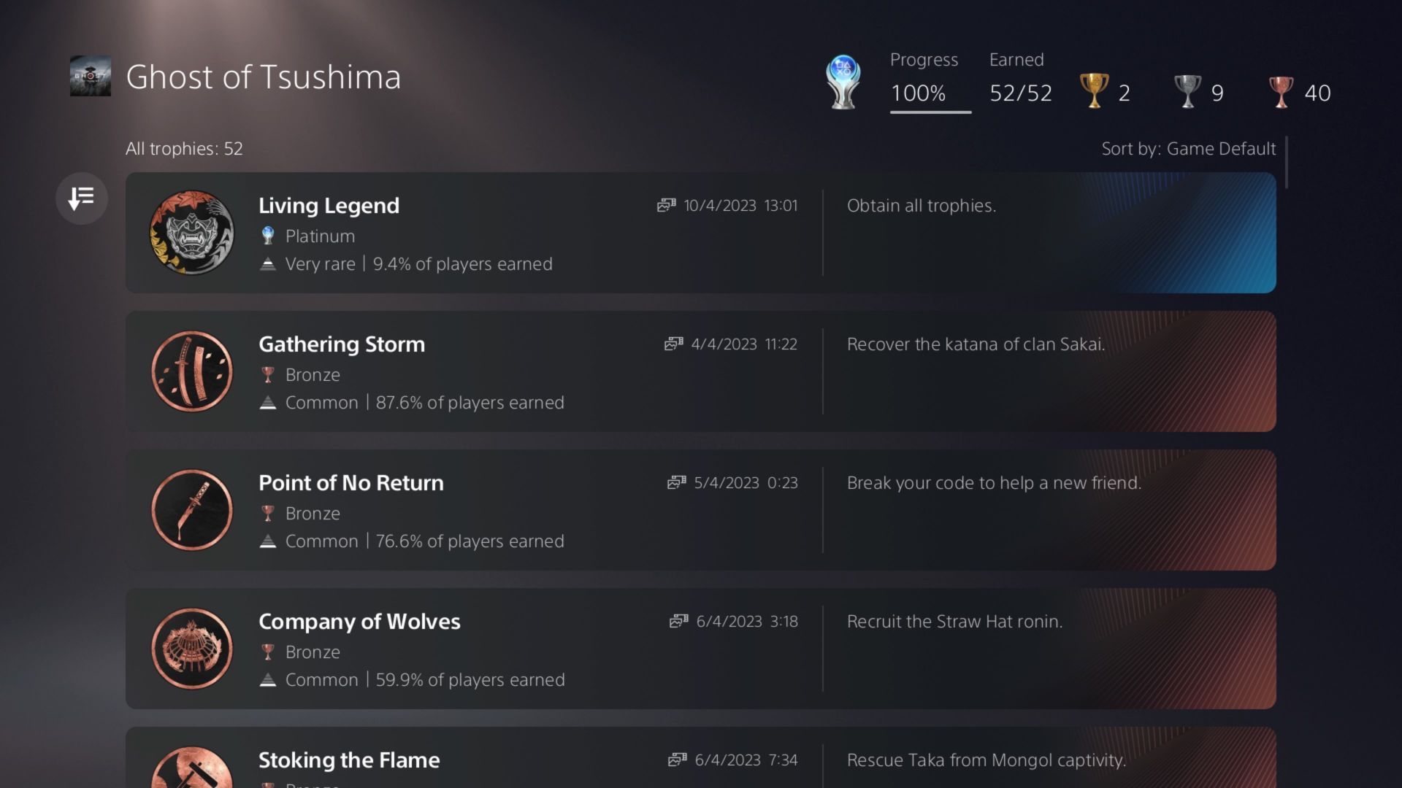Screen dimensions: 1402x788
Task: Click the Living Legend screenshot media icon
Action: (x=666, y=206)
